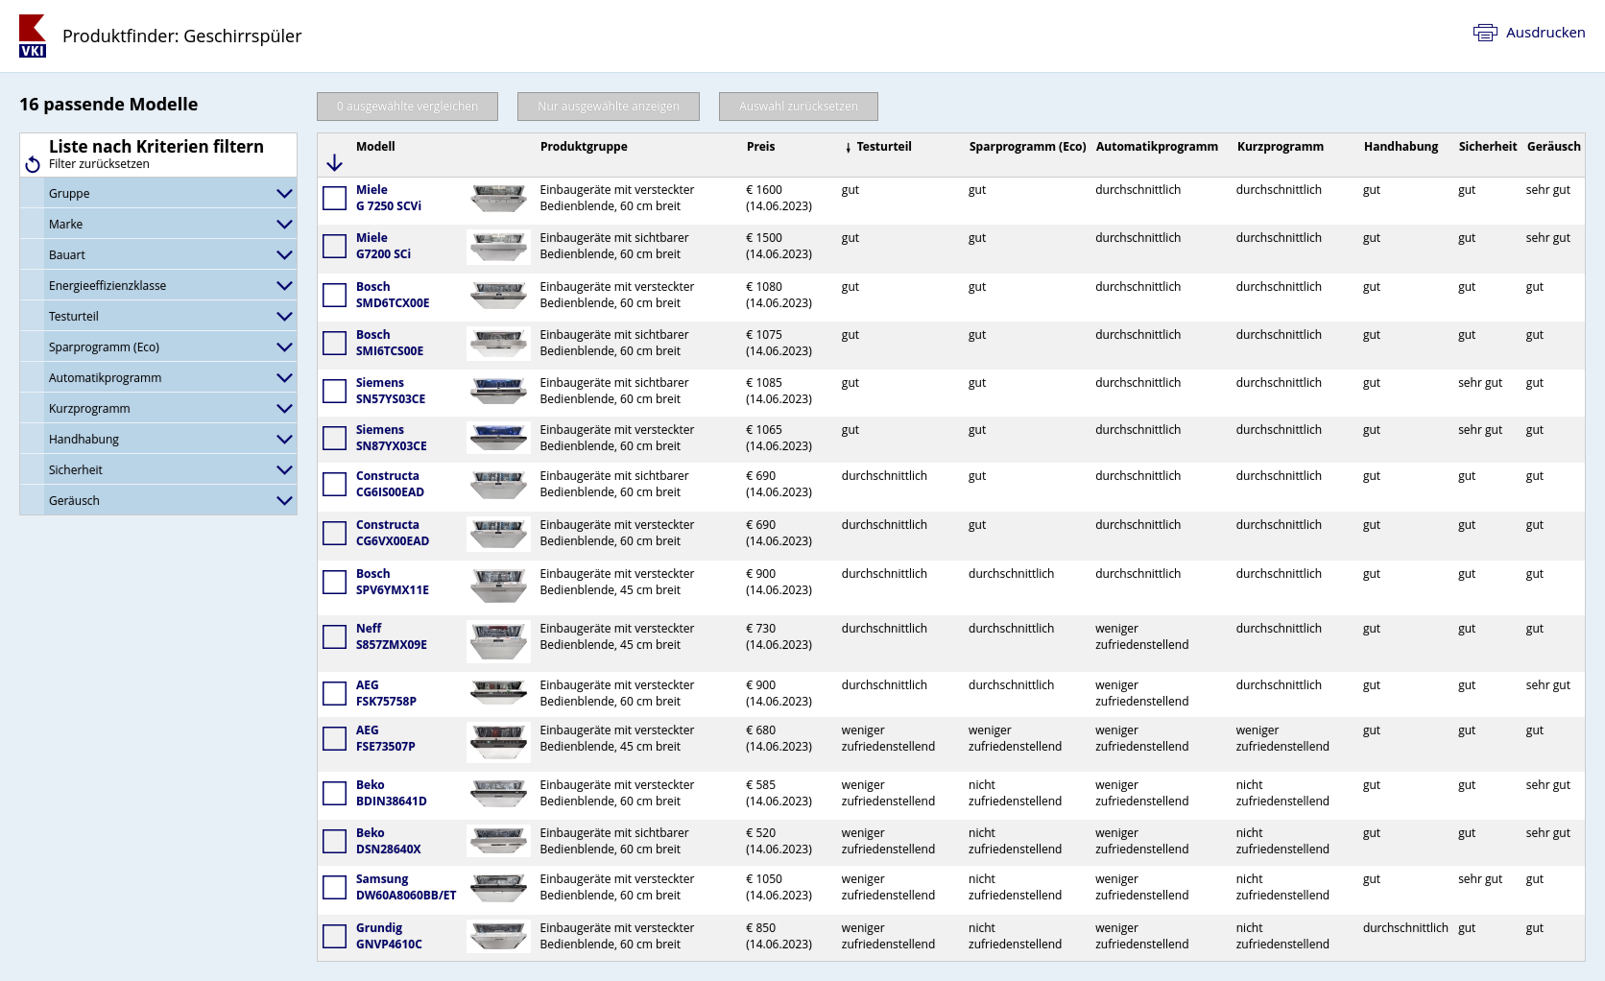
Task: Open the Miele G7200 SCi model link
Action: pos(383,246)
